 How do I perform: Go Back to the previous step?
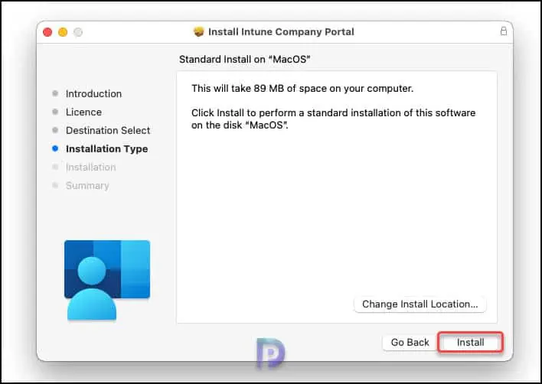click(410, 342)
